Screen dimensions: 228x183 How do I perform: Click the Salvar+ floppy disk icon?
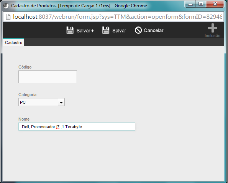70,30
